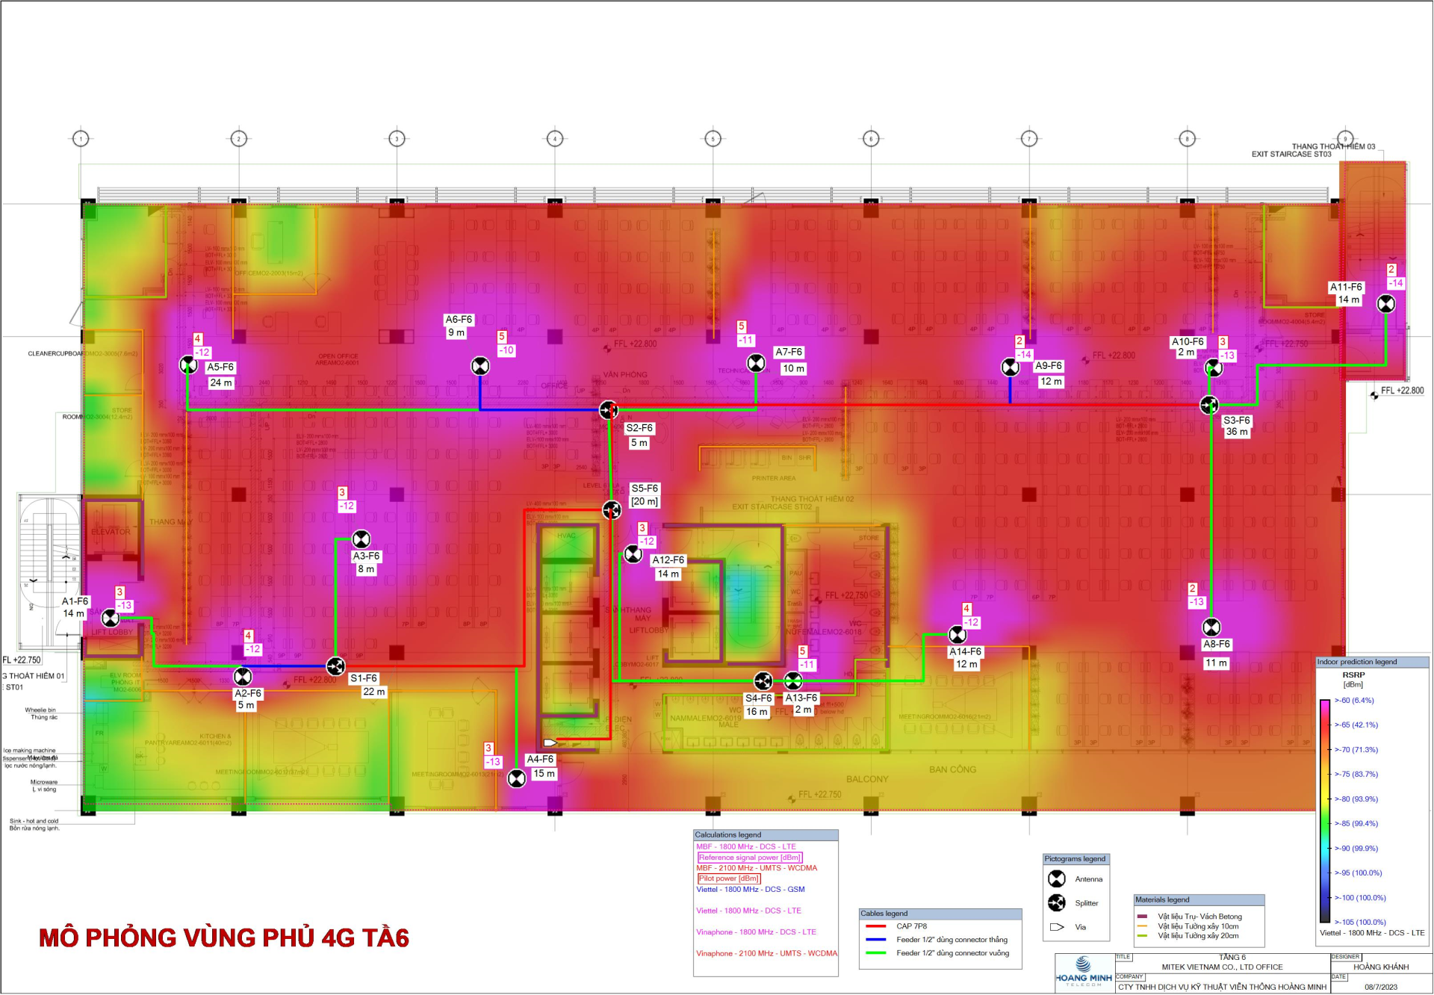1434x995 pixels.
Task: Click antenna icon A8-F6
Action: (1211, 627)
